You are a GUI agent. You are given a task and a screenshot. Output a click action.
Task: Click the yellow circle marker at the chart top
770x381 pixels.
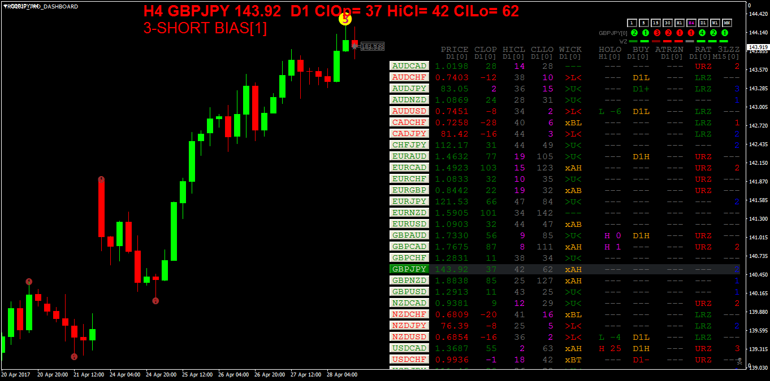(345, 19)
